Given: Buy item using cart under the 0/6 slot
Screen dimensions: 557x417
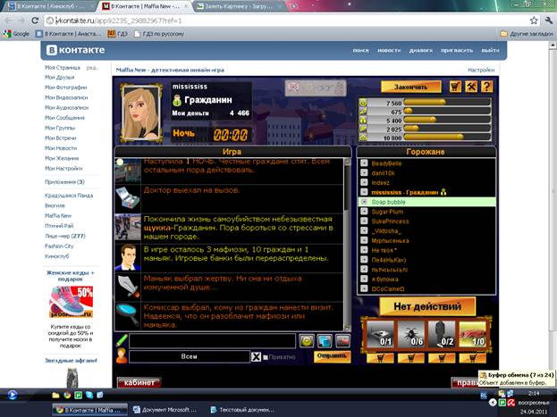Looking at the screenshot, I should pos(411,358).
